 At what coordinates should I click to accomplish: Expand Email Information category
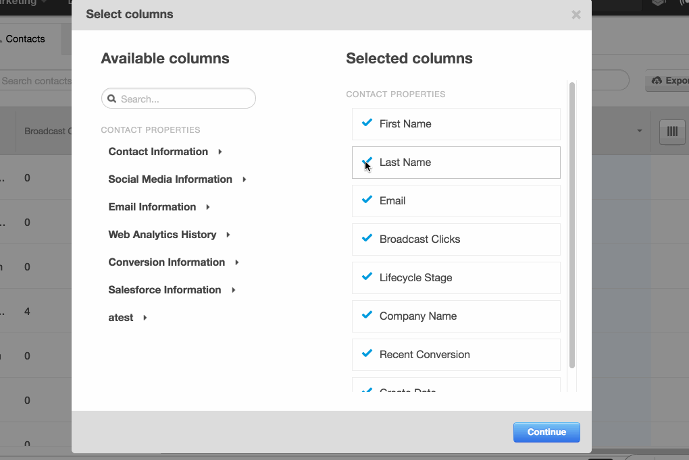click(x=159, y=207)
